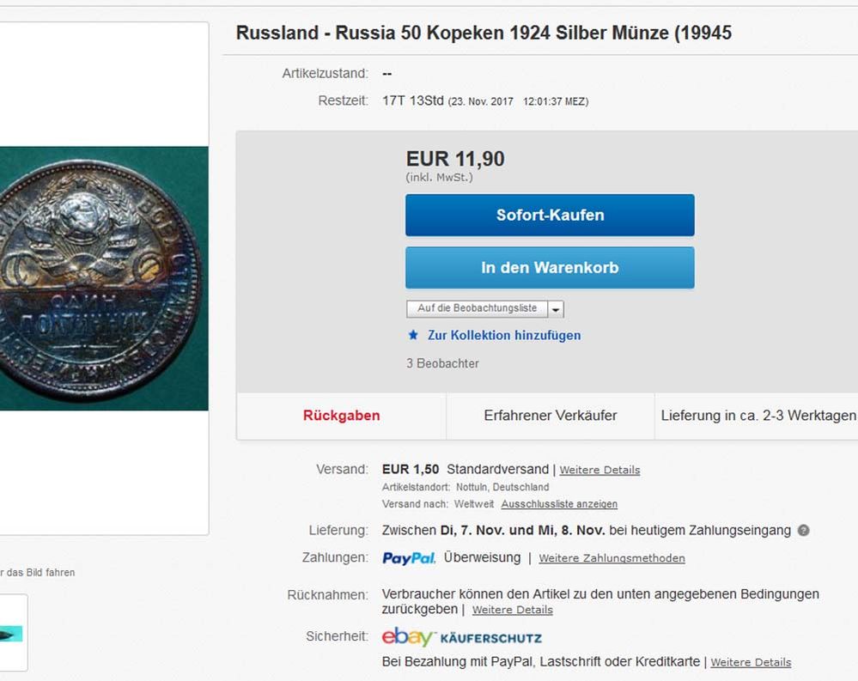The height and width of the screenshot is (681, 858).
Task: Open Weitere Details for Sicherheit
Action: click(751, 662)
